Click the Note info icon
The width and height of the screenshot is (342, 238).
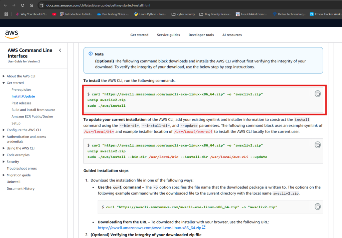coord(91,54)
